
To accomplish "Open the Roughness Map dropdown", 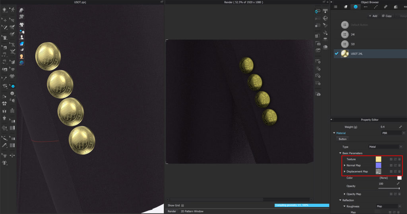I will pos(389,206).
